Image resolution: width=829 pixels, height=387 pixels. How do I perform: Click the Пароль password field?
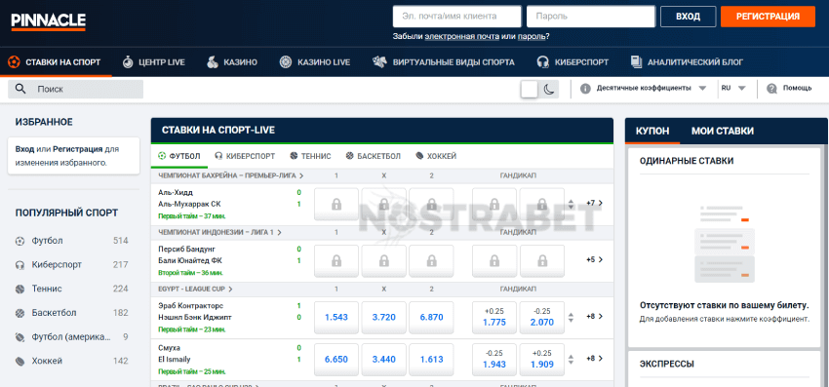[x=591, y=17]
